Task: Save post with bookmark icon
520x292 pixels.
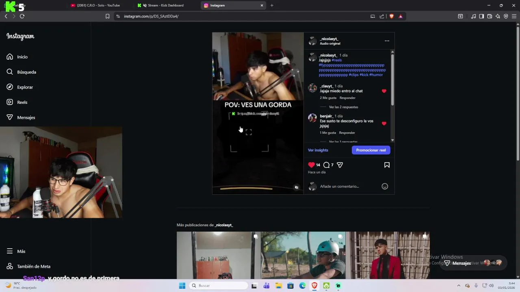Action: pyautogui.click(x=387, y=165)
